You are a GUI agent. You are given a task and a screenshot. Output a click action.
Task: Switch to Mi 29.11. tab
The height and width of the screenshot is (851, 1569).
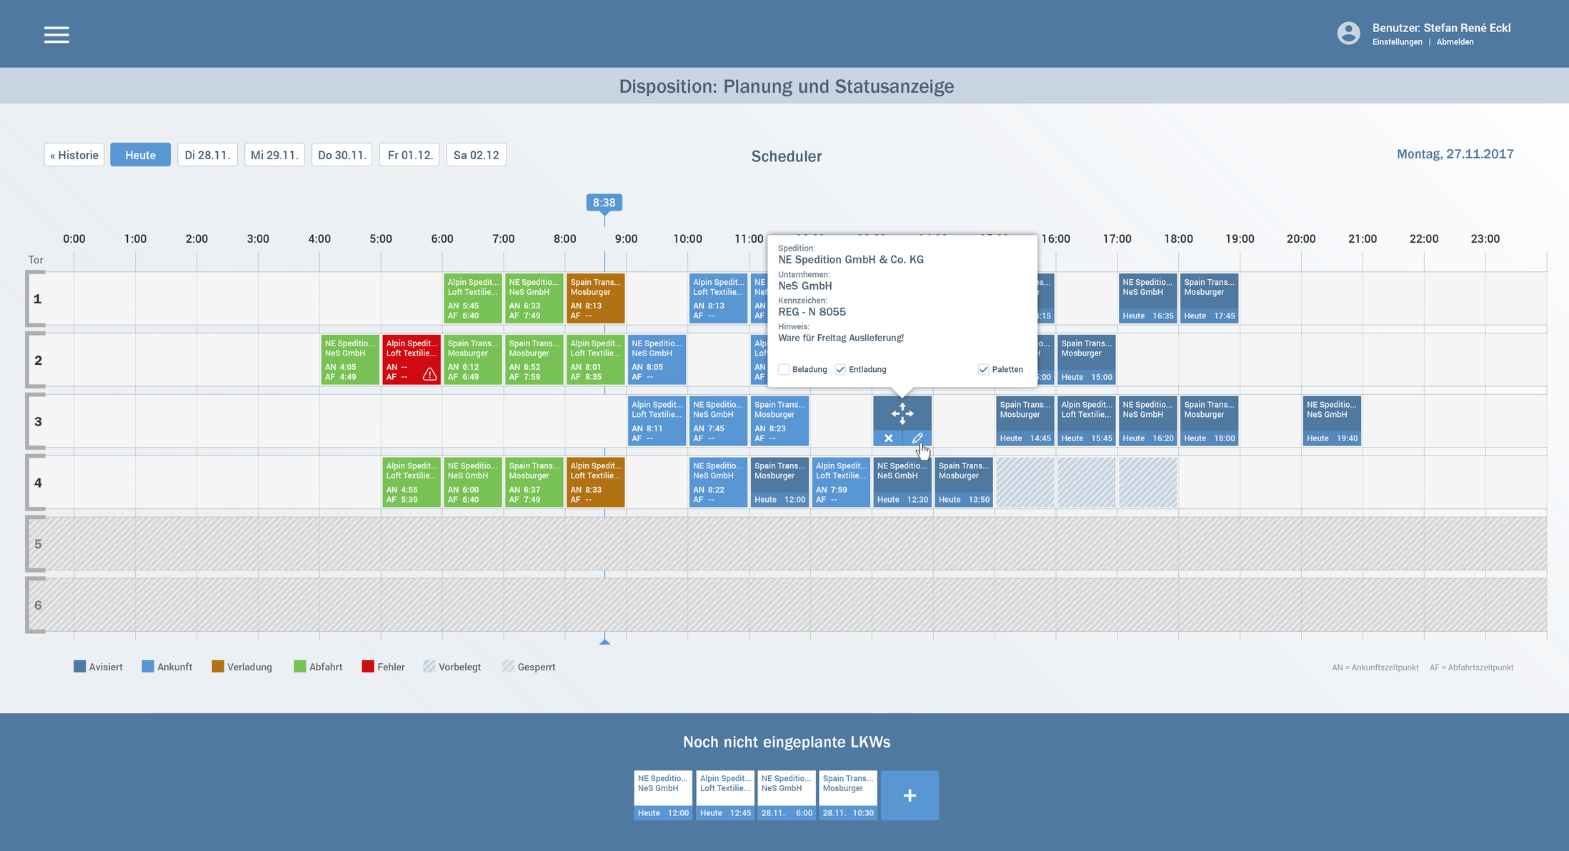(x=274, y=155)
